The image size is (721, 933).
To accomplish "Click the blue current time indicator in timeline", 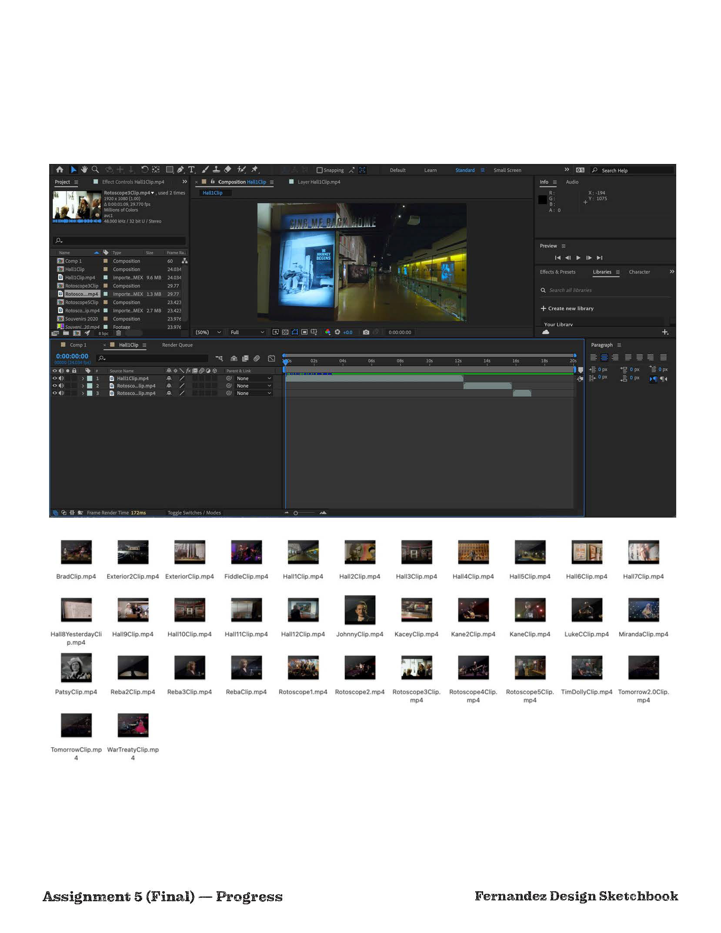I will pos(285,361).
